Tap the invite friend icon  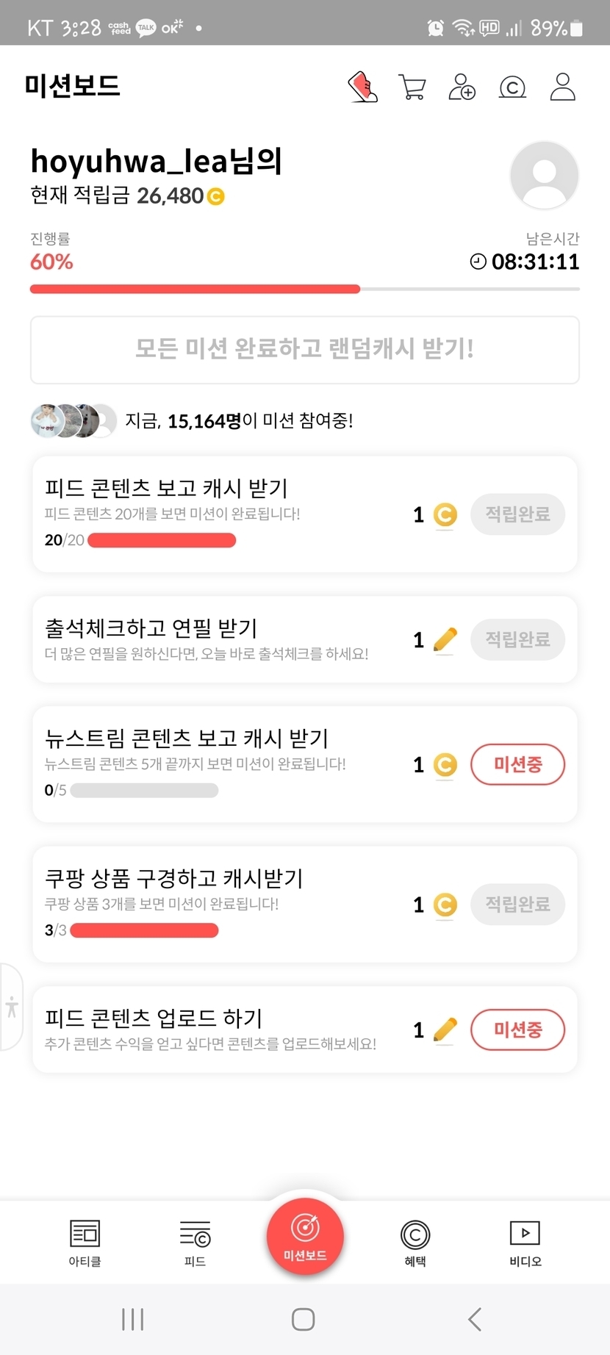point(462,87)
